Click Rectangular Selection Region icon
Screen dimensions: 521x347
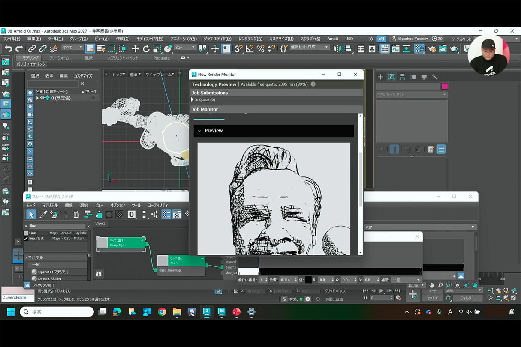[x=111, y=48]
